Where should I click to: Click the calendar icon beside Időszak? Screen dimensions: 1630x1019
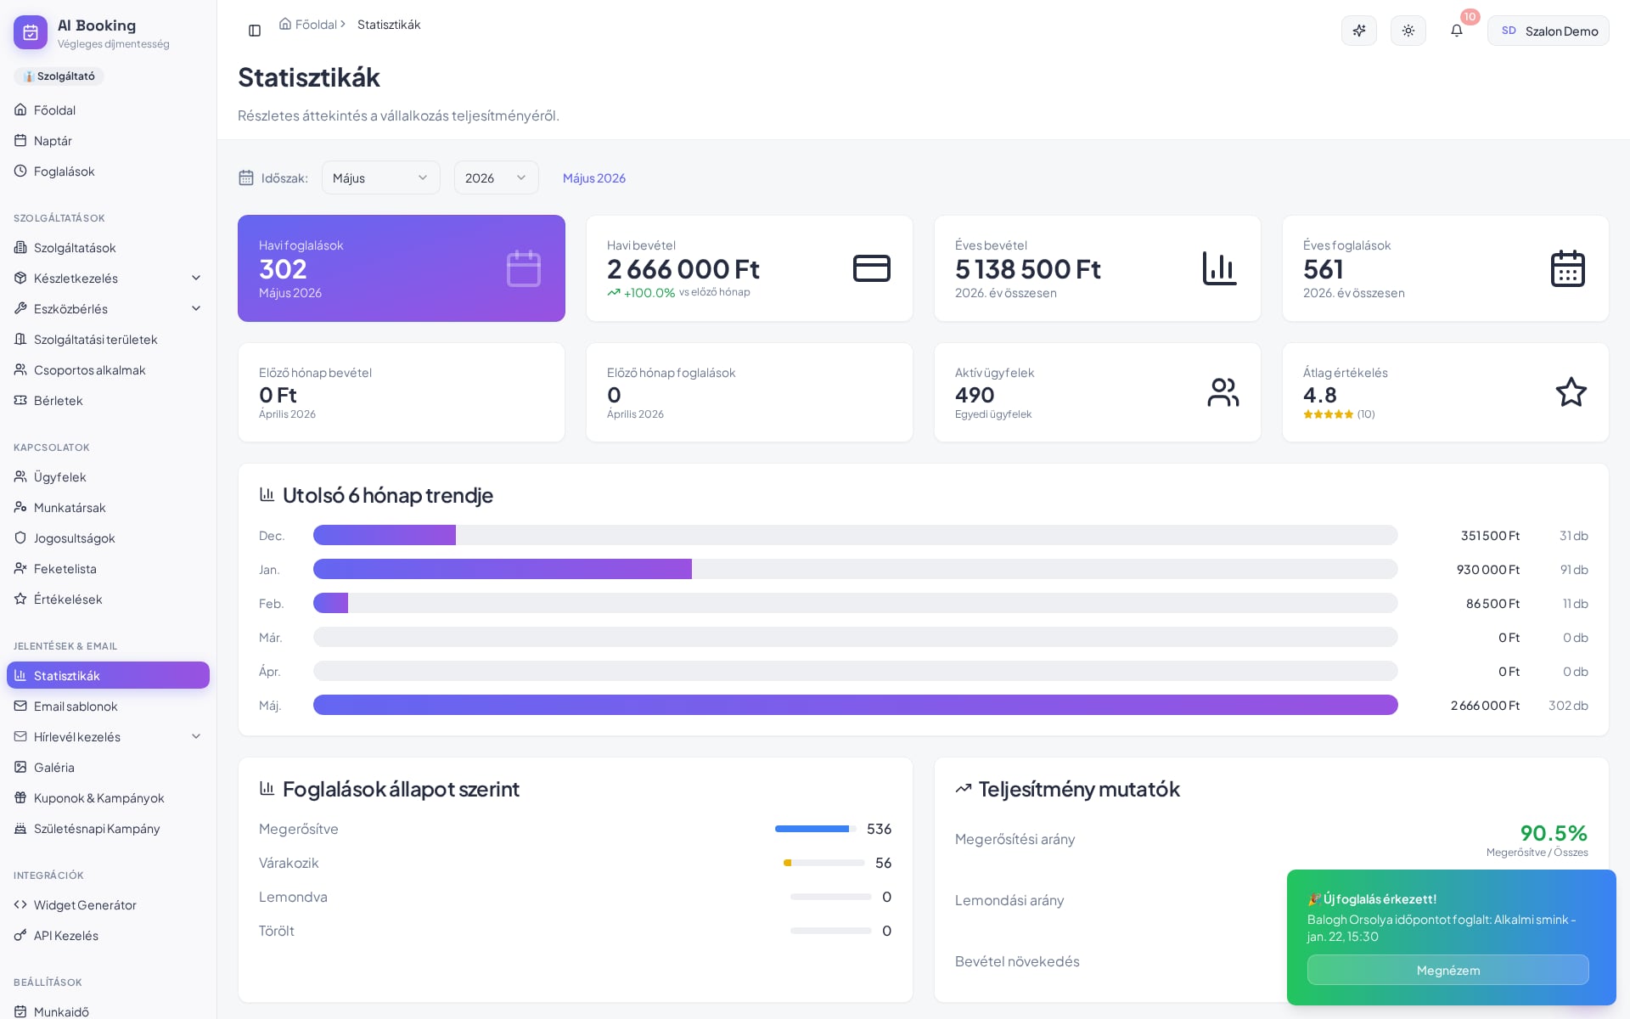tap(246, 177)
